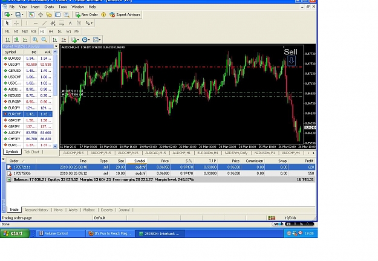The image size is (378, 261).
Task: Open the Journal terminal tab
Action: tap(124, 210)
